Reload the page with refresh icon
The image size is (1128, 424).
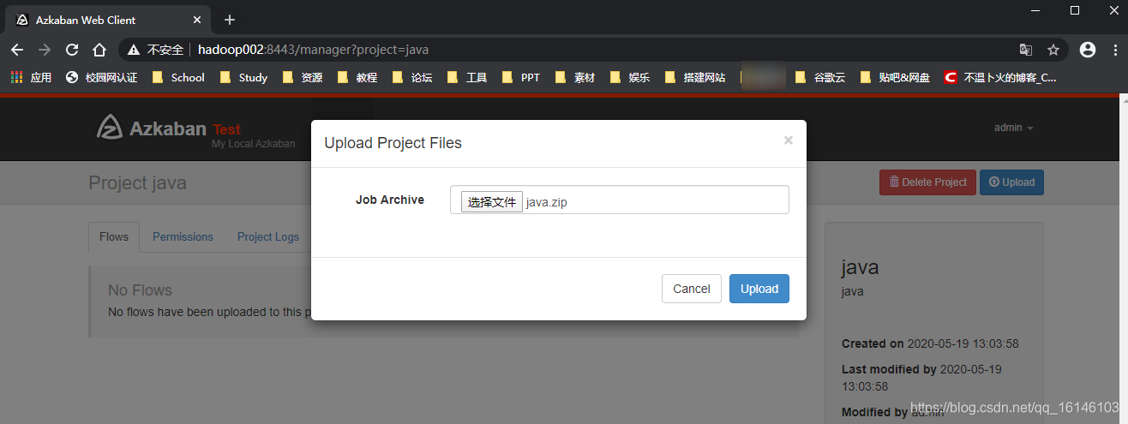(x=72, y=50)
